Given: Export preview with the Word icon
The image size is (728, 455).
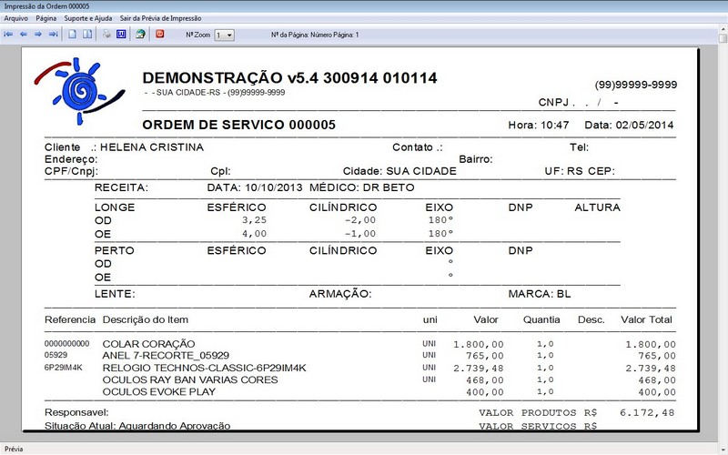Looking at the screenshot, I should [x=120, y=35].
